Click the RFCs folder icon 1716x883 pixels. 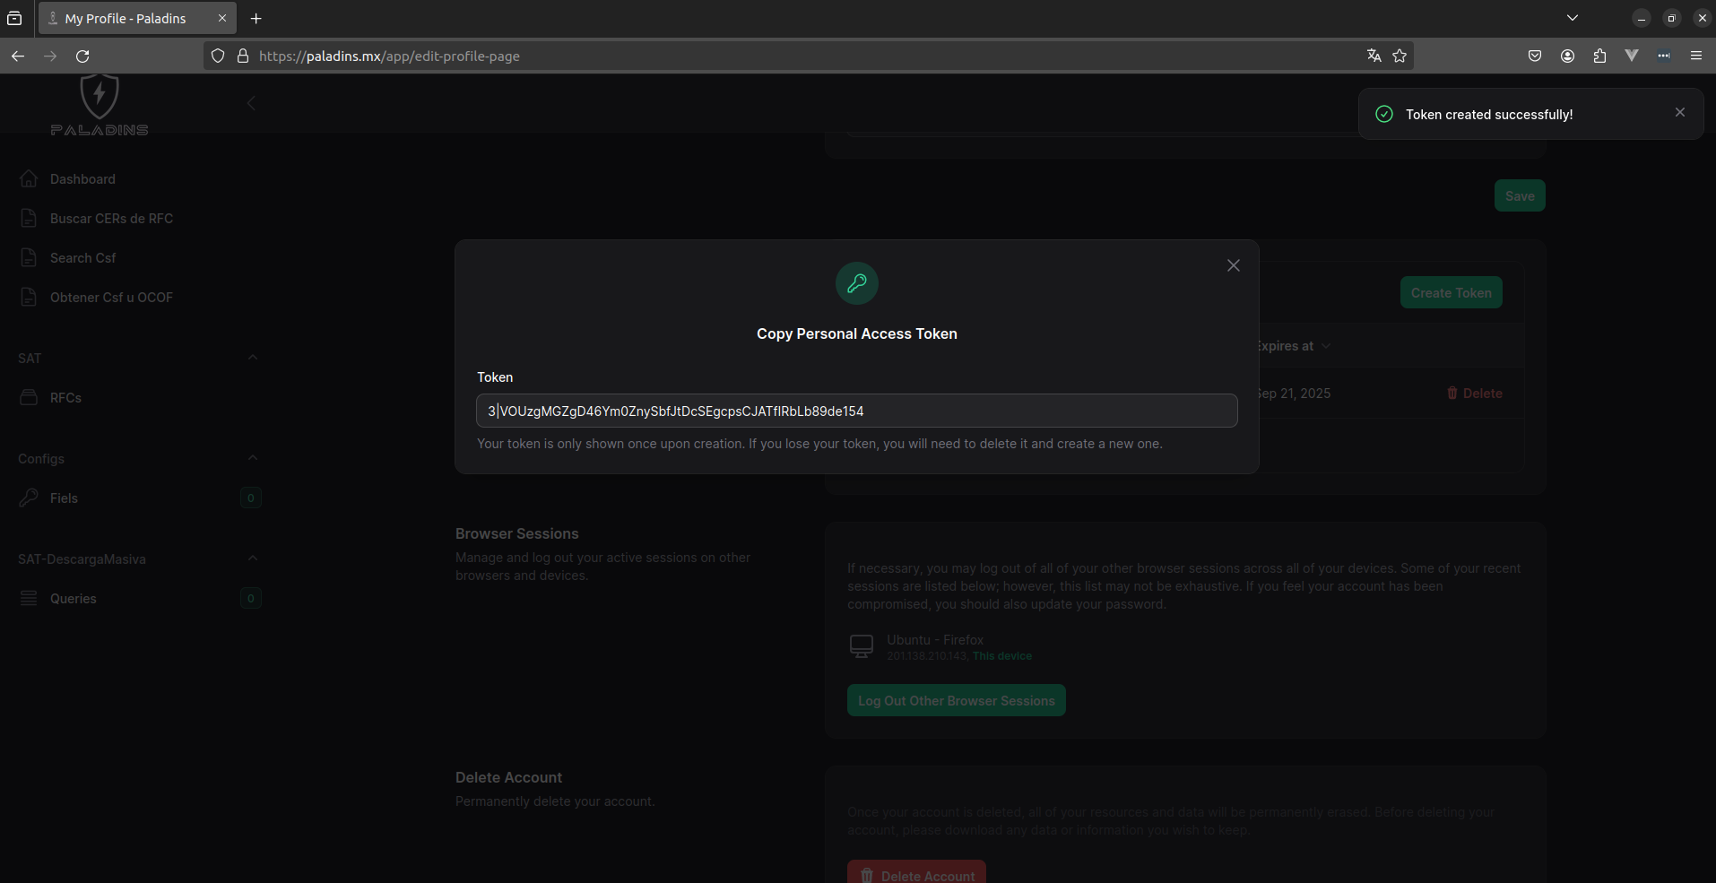[x=29, y=397]
